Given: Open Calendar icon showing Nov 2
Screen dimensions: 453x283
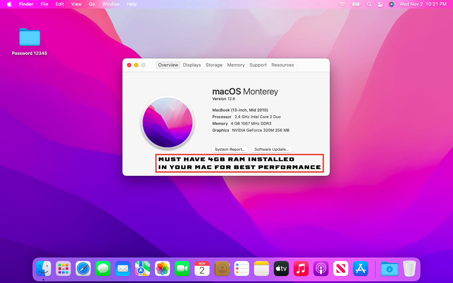Looking at the screenshot, I should (x=202, y=269).
